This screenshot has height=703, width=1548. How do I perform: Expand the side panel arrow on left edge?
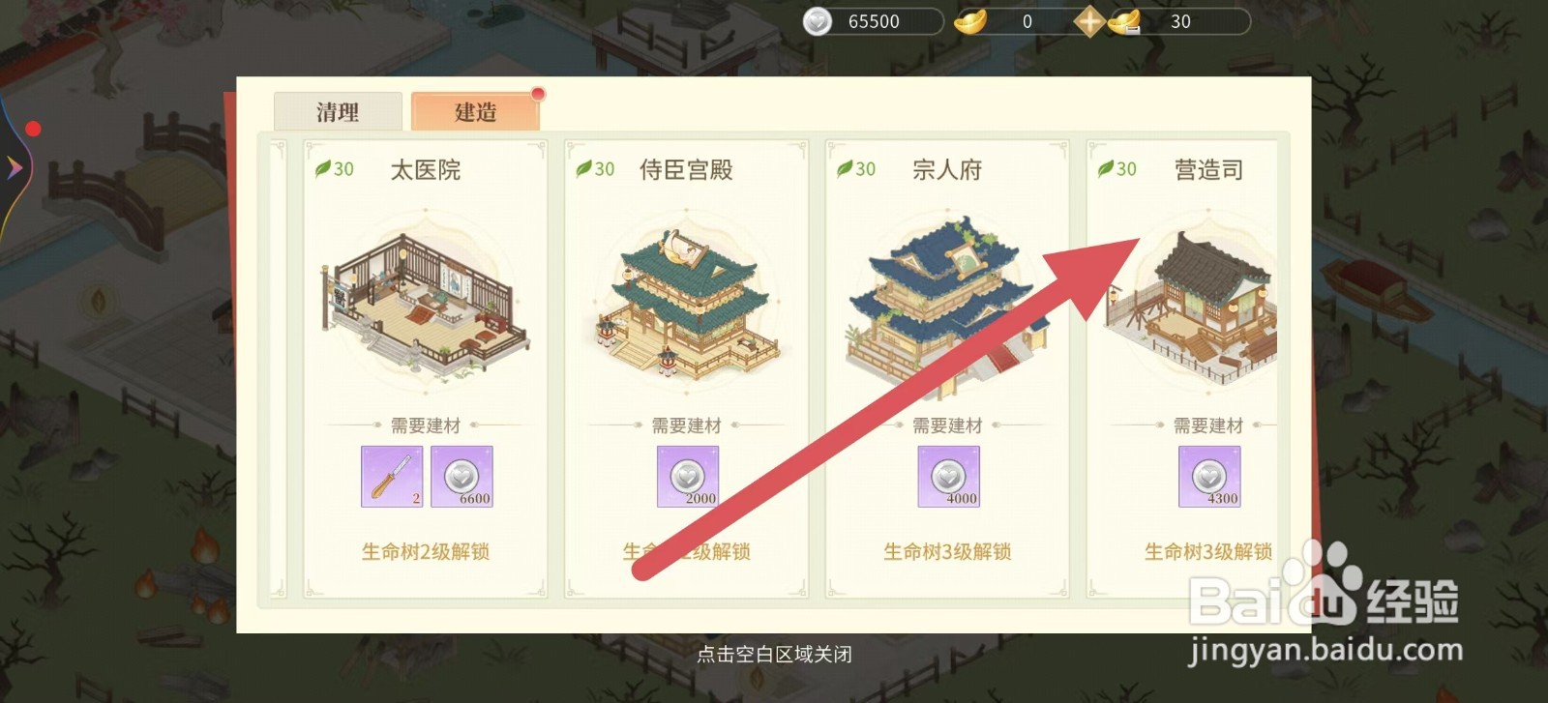[15, 168]
